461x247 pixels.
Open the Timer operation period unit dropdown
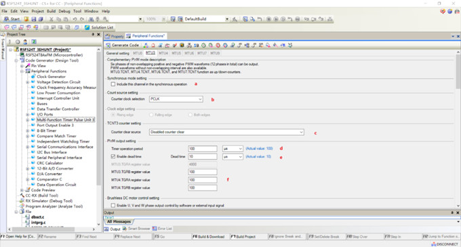coord(233,149)
